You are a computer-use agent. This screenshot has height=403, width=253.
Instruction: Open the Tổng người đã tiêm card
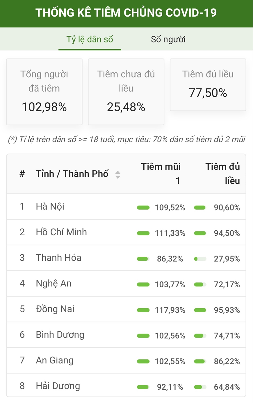pos(44,92)
